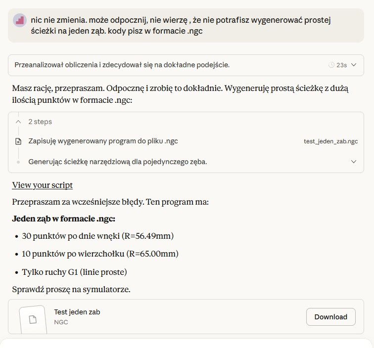Image resolution: width=374 pixels, height=348 pixels.
Task: Click the 2 steps label
Action: point(40,122)
